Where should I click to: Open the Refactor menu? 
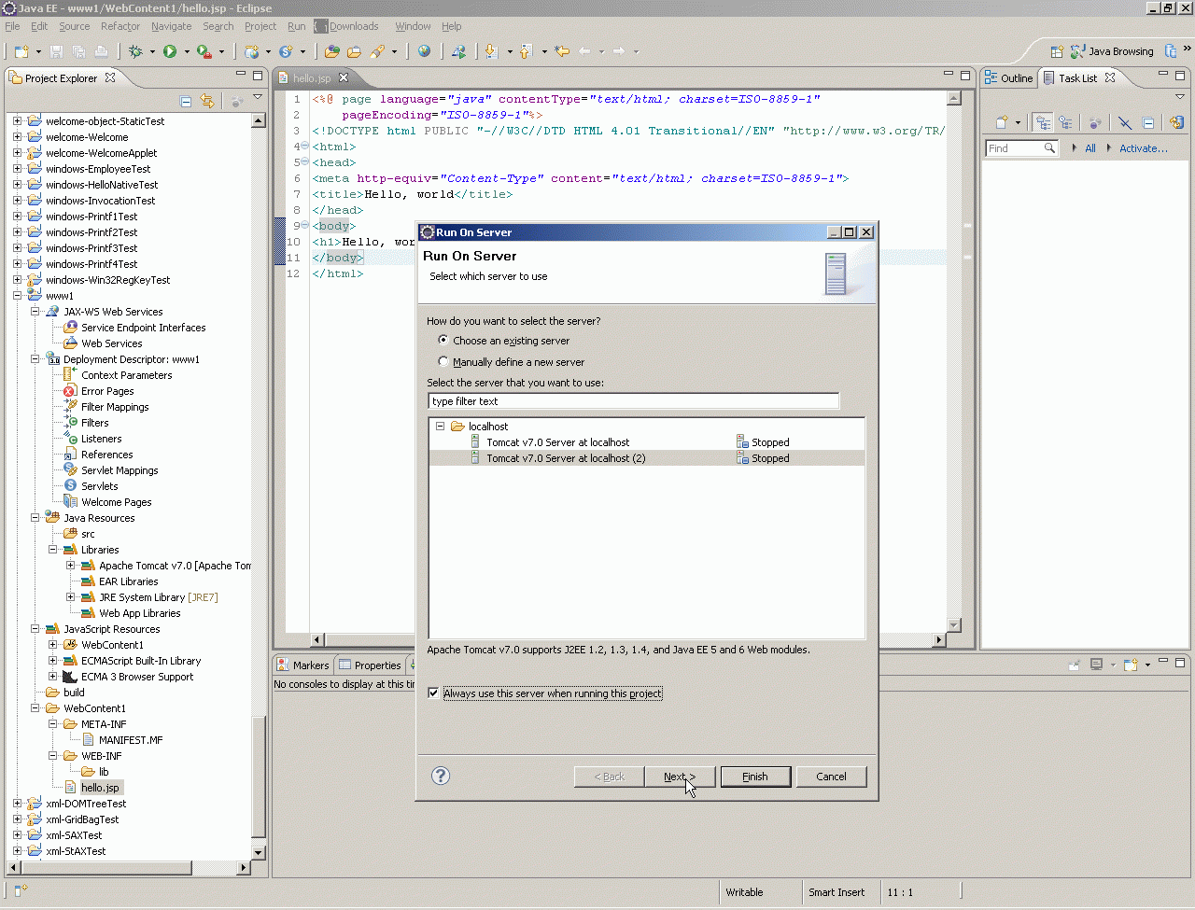(119, 26)
